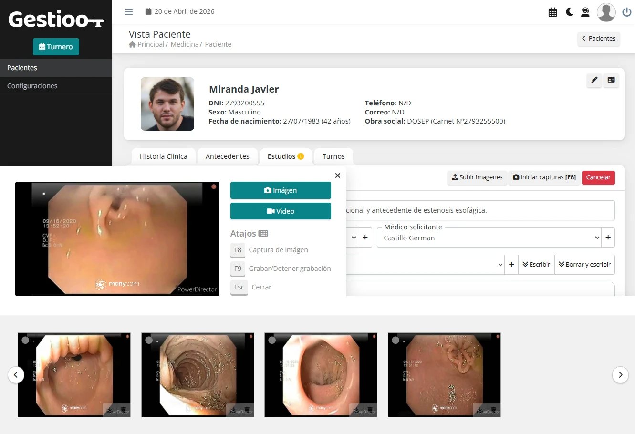Add new doctor with plus beside Castillo German

click(608, 237)
